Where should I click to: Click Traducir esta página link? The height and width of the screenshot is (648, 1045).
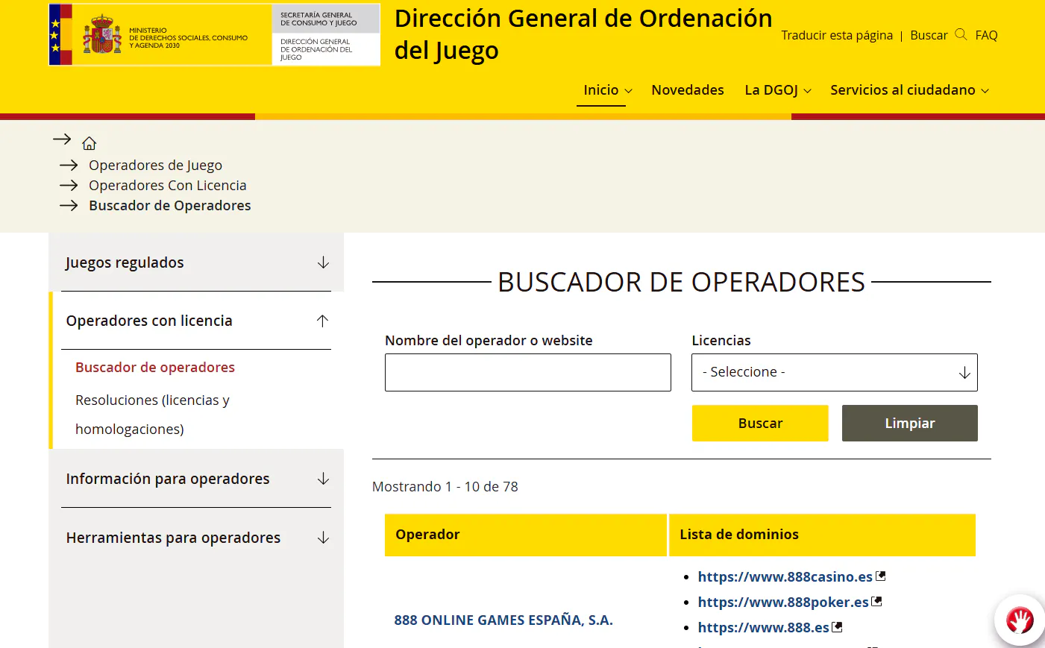pyautogui.click(x=837, y=35)
